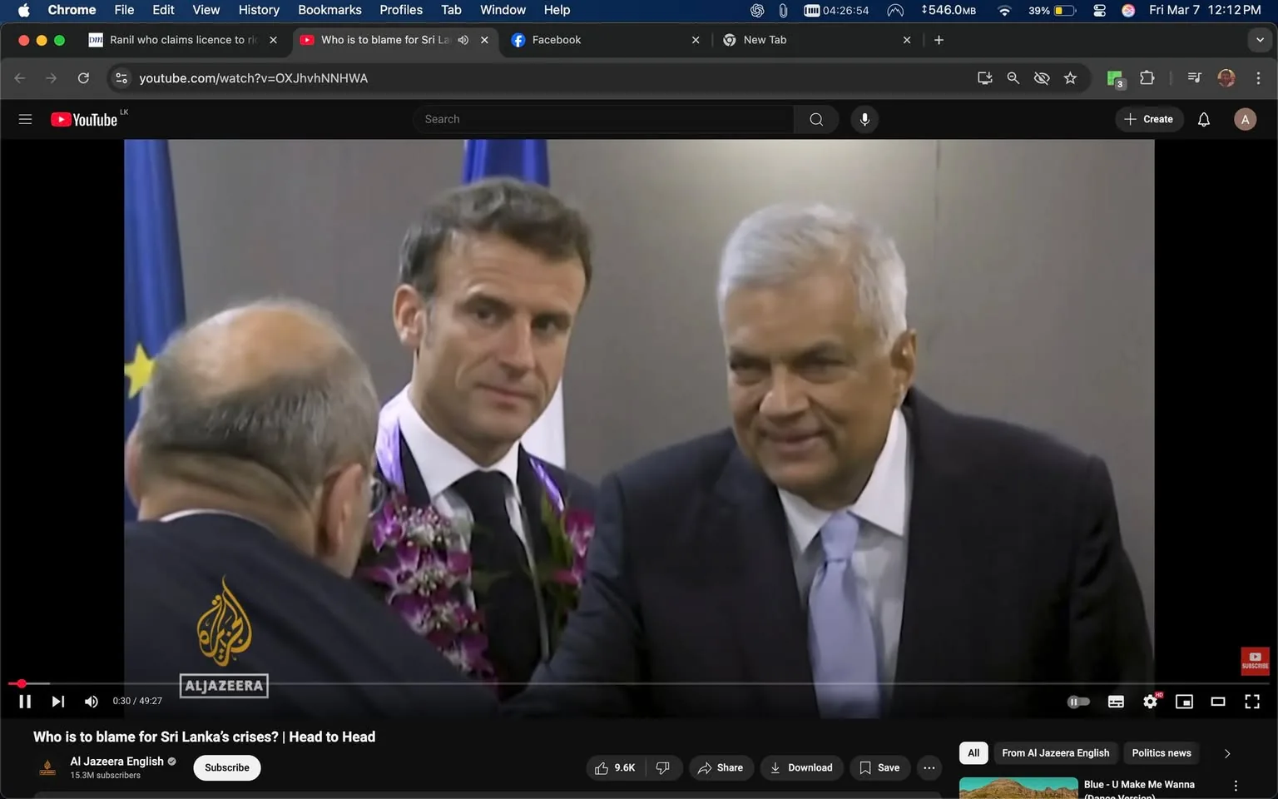Open the browser tab search chevron
This screenshot has height=799, width=1278.
tap(1261, 39)
